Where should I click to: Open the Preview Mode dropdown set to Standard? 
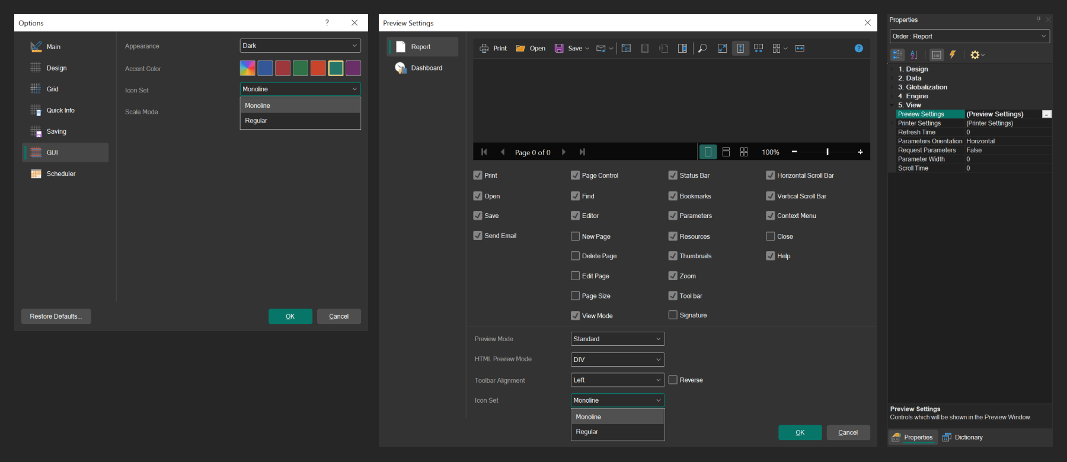618,339
